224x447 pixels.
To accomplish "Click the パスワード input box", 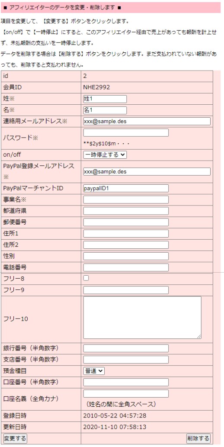I will (x=126, y=132).
